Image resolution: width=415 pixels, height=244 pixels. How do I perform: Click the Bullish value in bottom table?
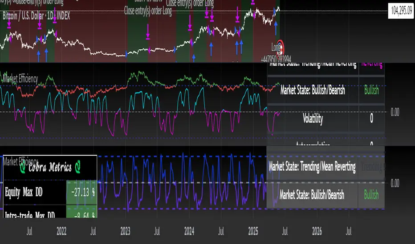pyautogui.click(x=371, y=194)
